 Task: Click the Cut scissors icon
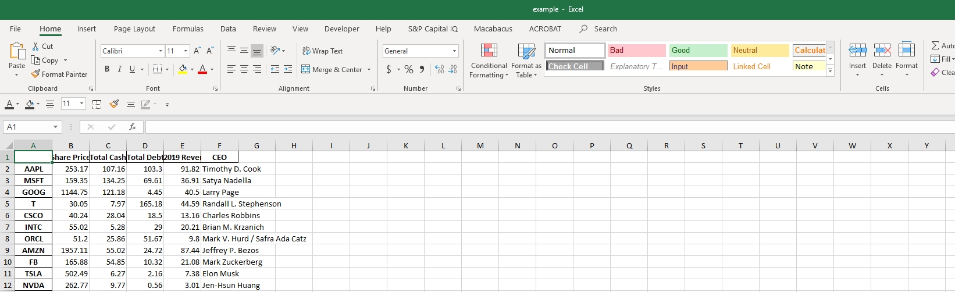(36, 47)
